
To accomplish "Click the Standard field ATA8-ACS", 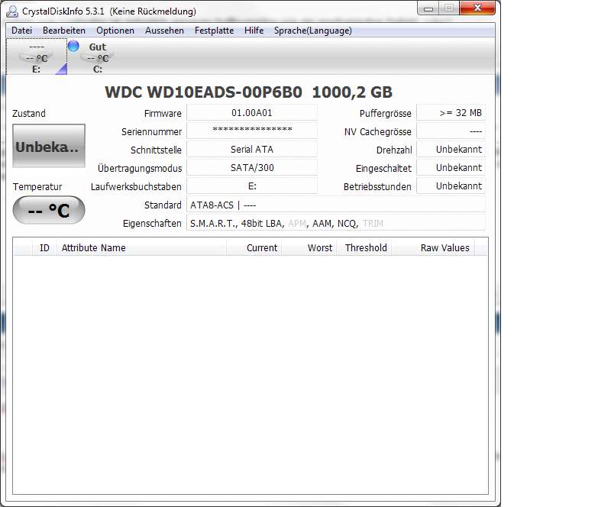I will pyautogui.click(x=336, y=205).
